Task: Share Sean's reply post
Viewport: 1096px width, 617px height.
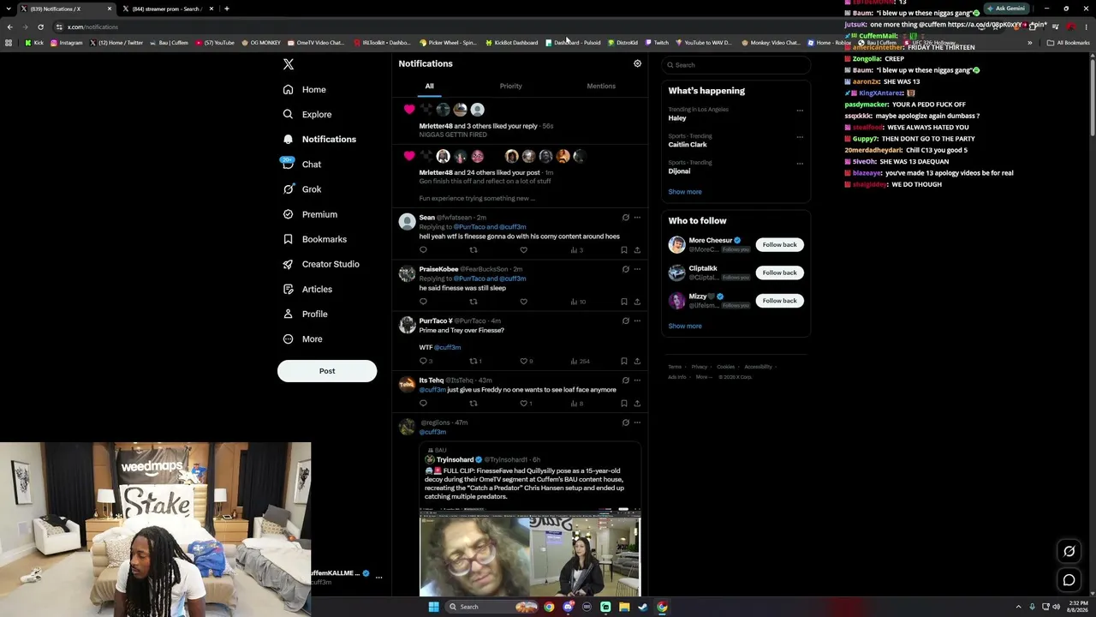Action: (637, 250)
